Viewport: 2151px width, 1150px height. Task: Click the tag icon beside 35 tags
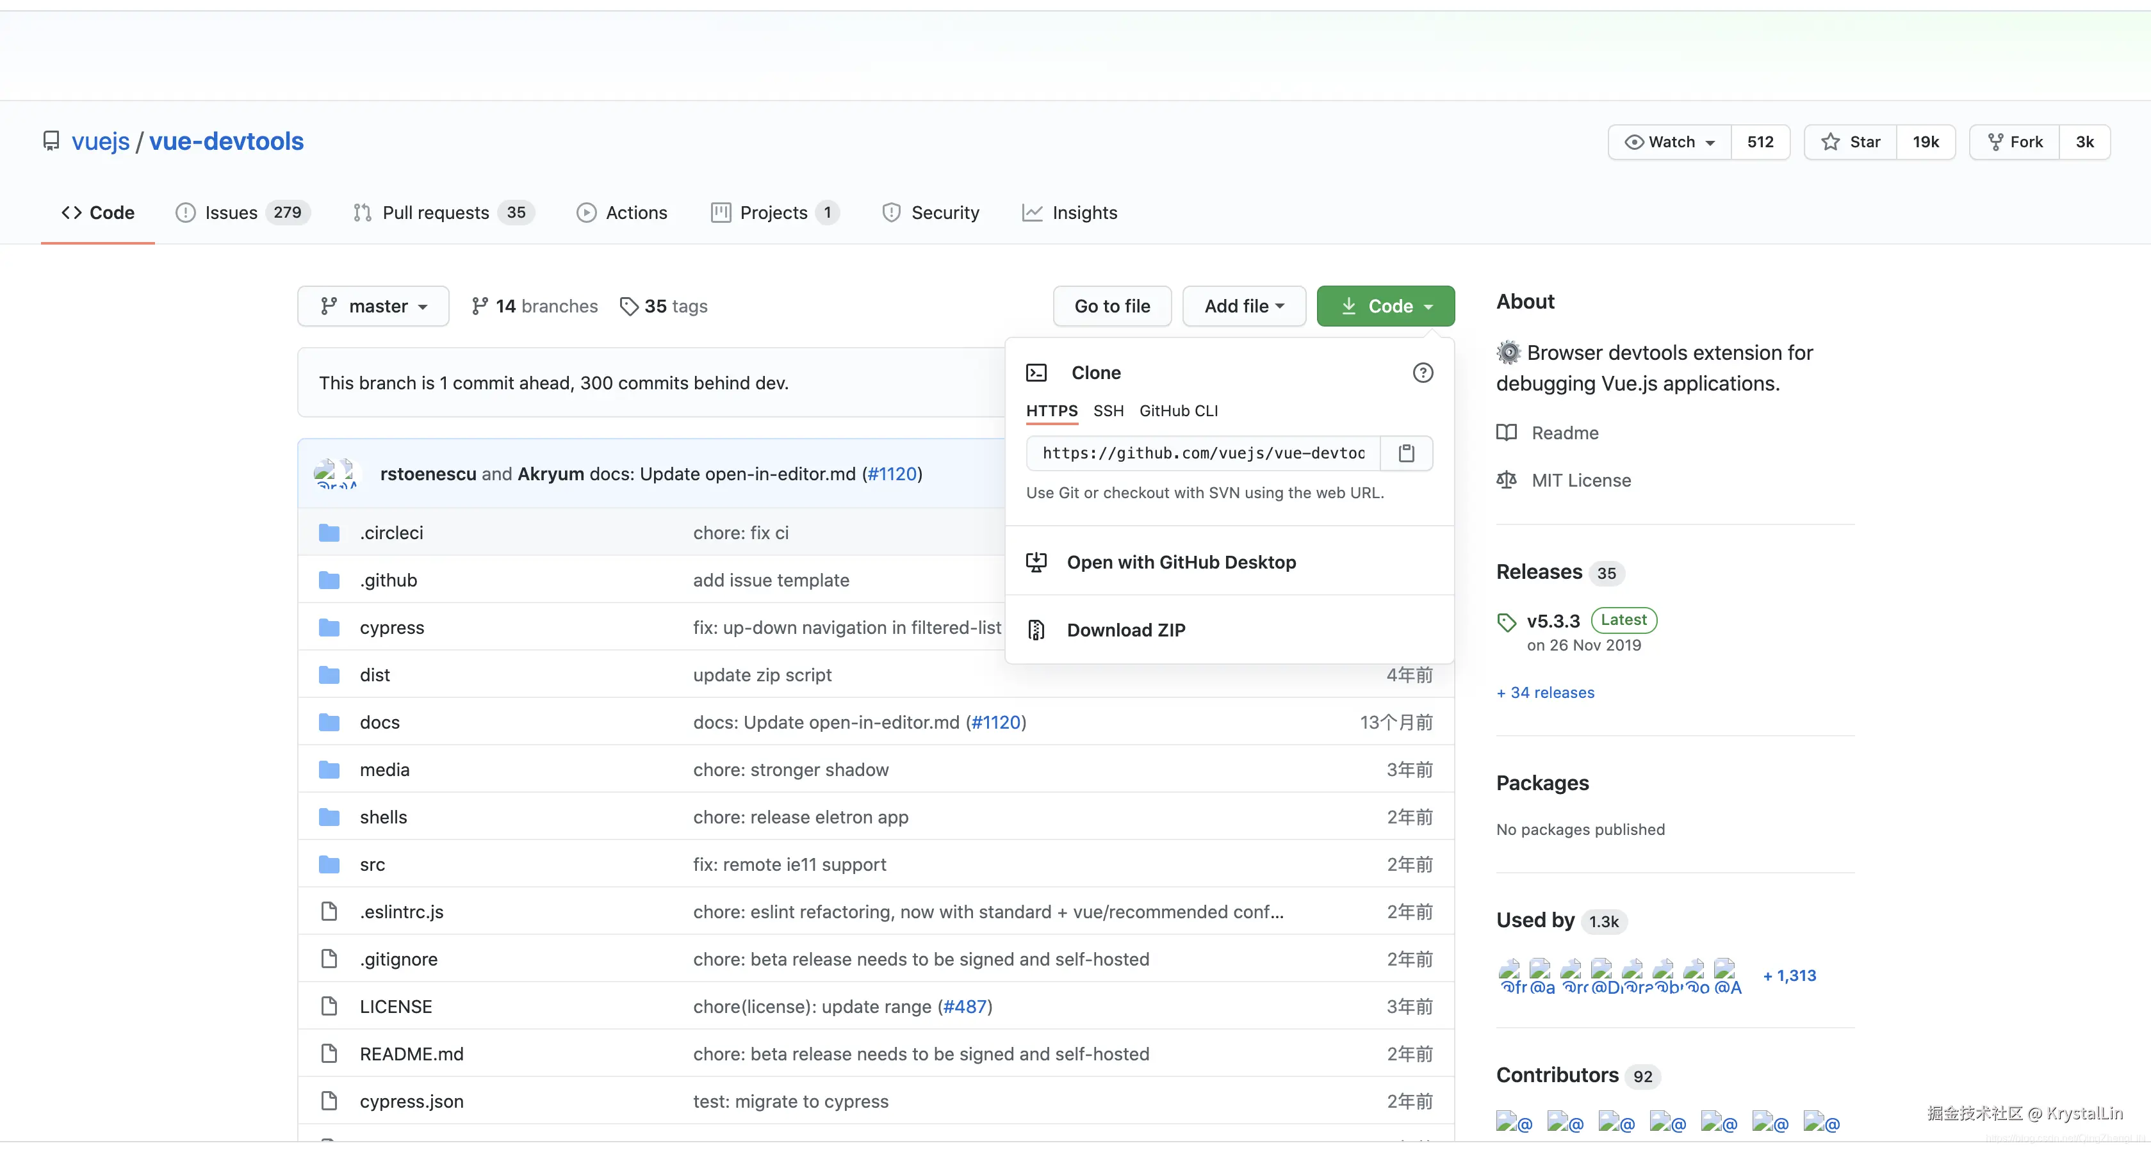629,306
